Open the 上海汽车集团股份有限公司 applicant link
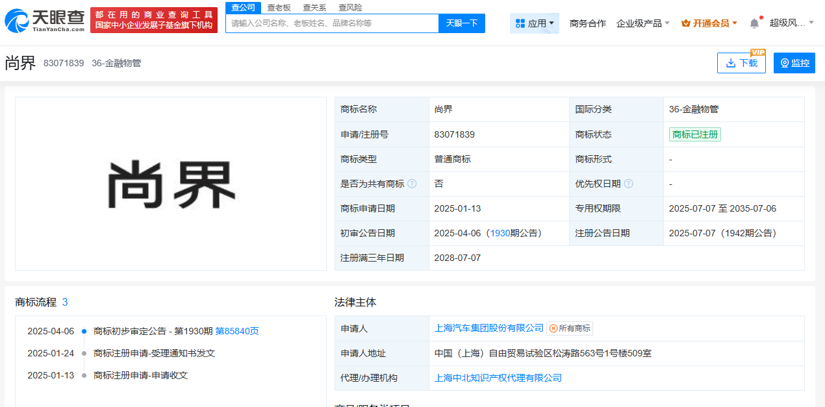 click(489, 328)
